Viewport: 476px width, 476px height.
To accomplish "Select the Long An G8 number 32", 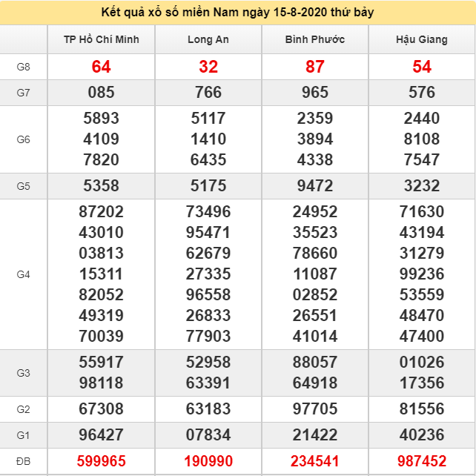I will pyautogui.click(x=208, y=67).
